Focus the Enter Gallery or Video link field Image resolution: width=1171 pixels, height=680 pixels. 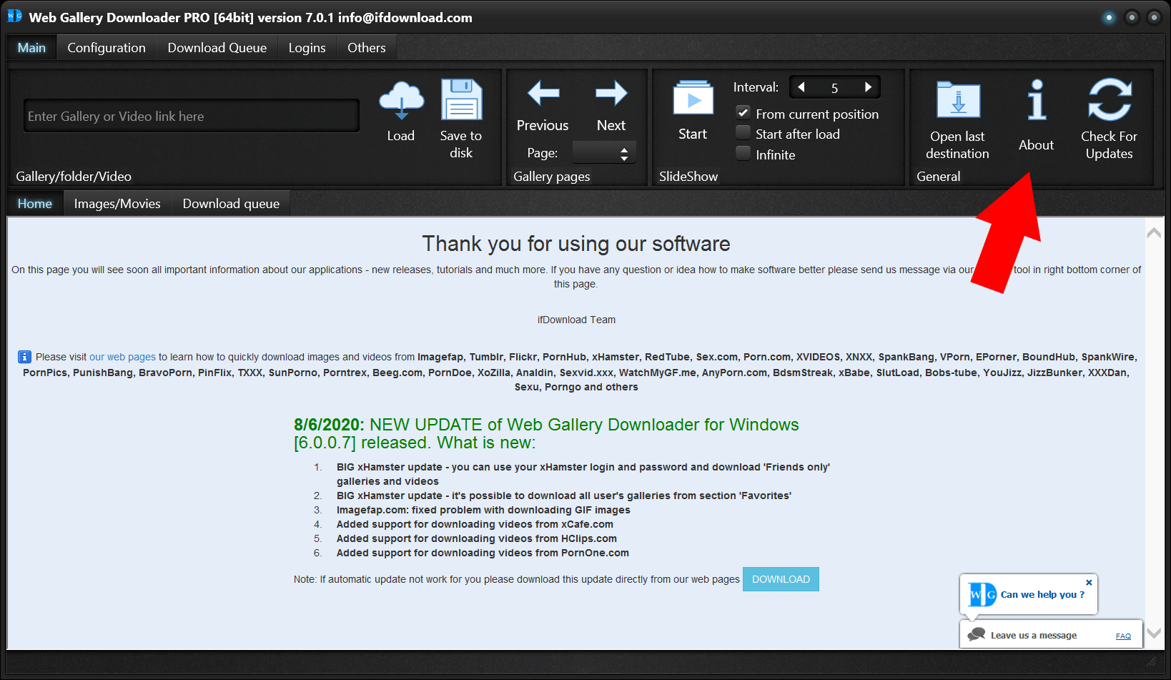click(x=192, y=116)
